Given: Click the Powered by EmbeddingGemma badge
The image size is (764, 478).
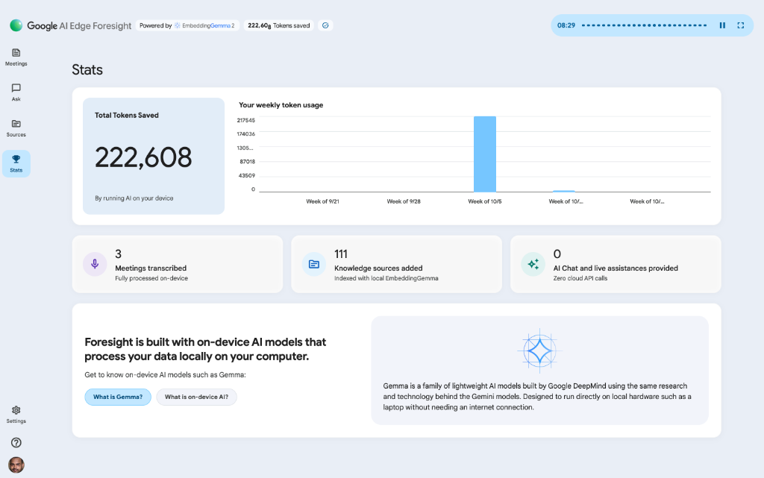Looking at the screenshot, I should [187, 25].
